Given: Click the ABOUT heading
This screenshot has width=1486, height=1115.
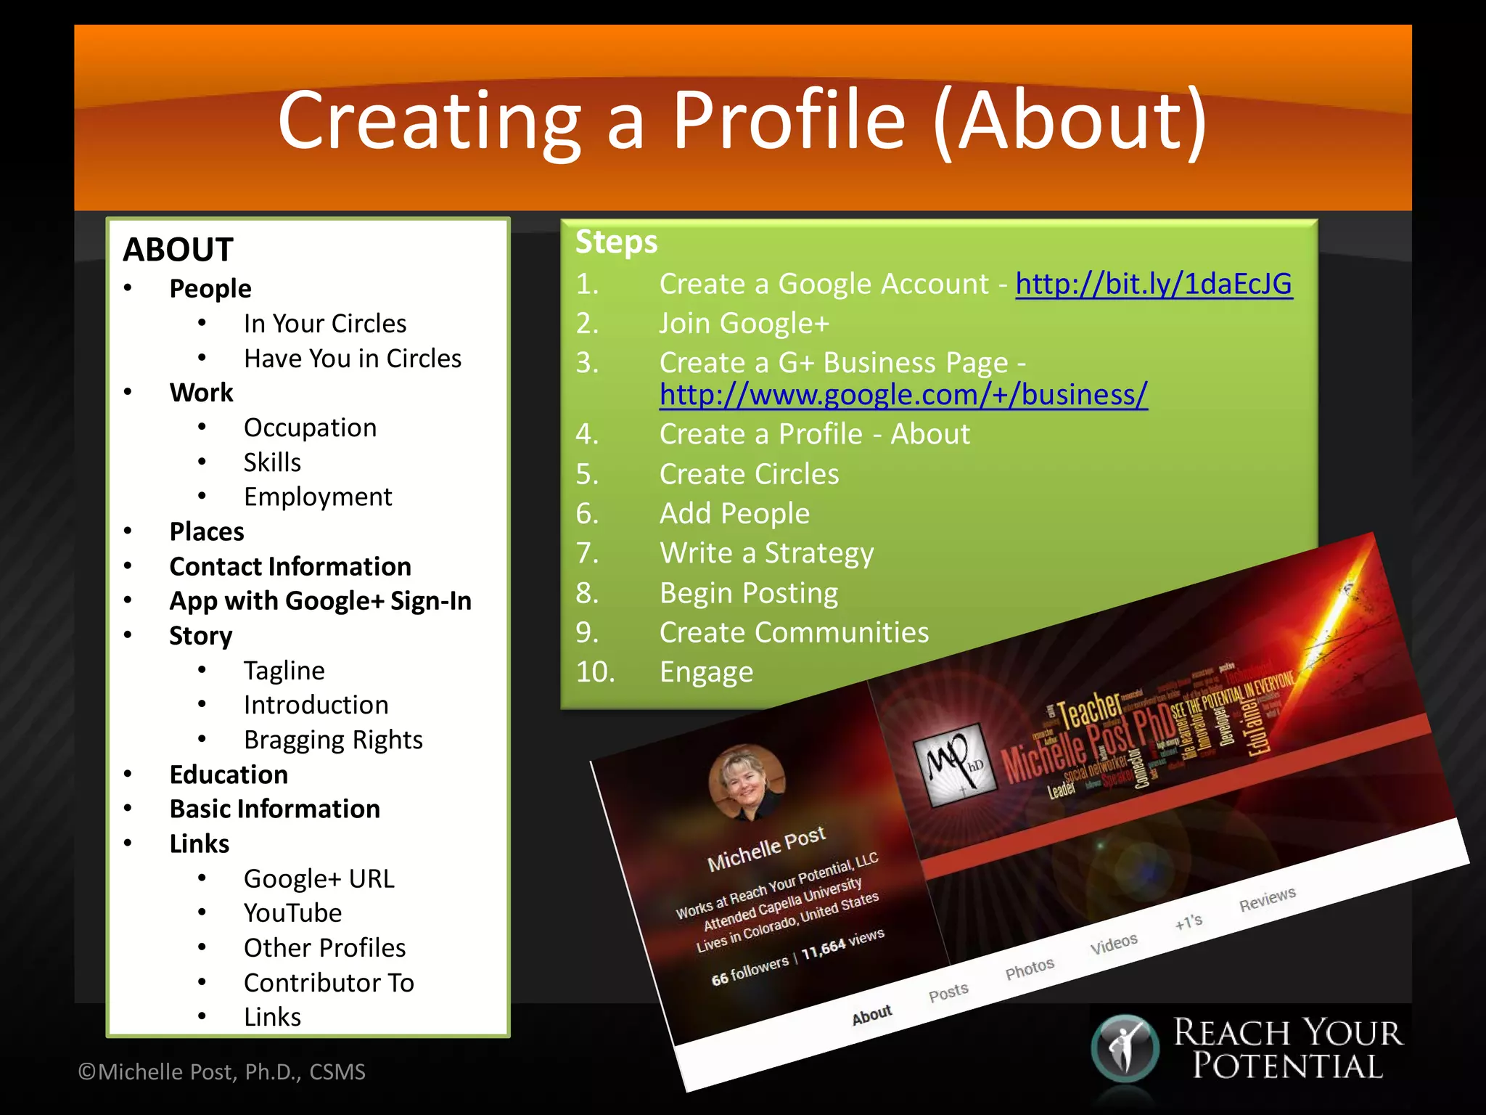Looking at the screenshot, I should (178, 250).
